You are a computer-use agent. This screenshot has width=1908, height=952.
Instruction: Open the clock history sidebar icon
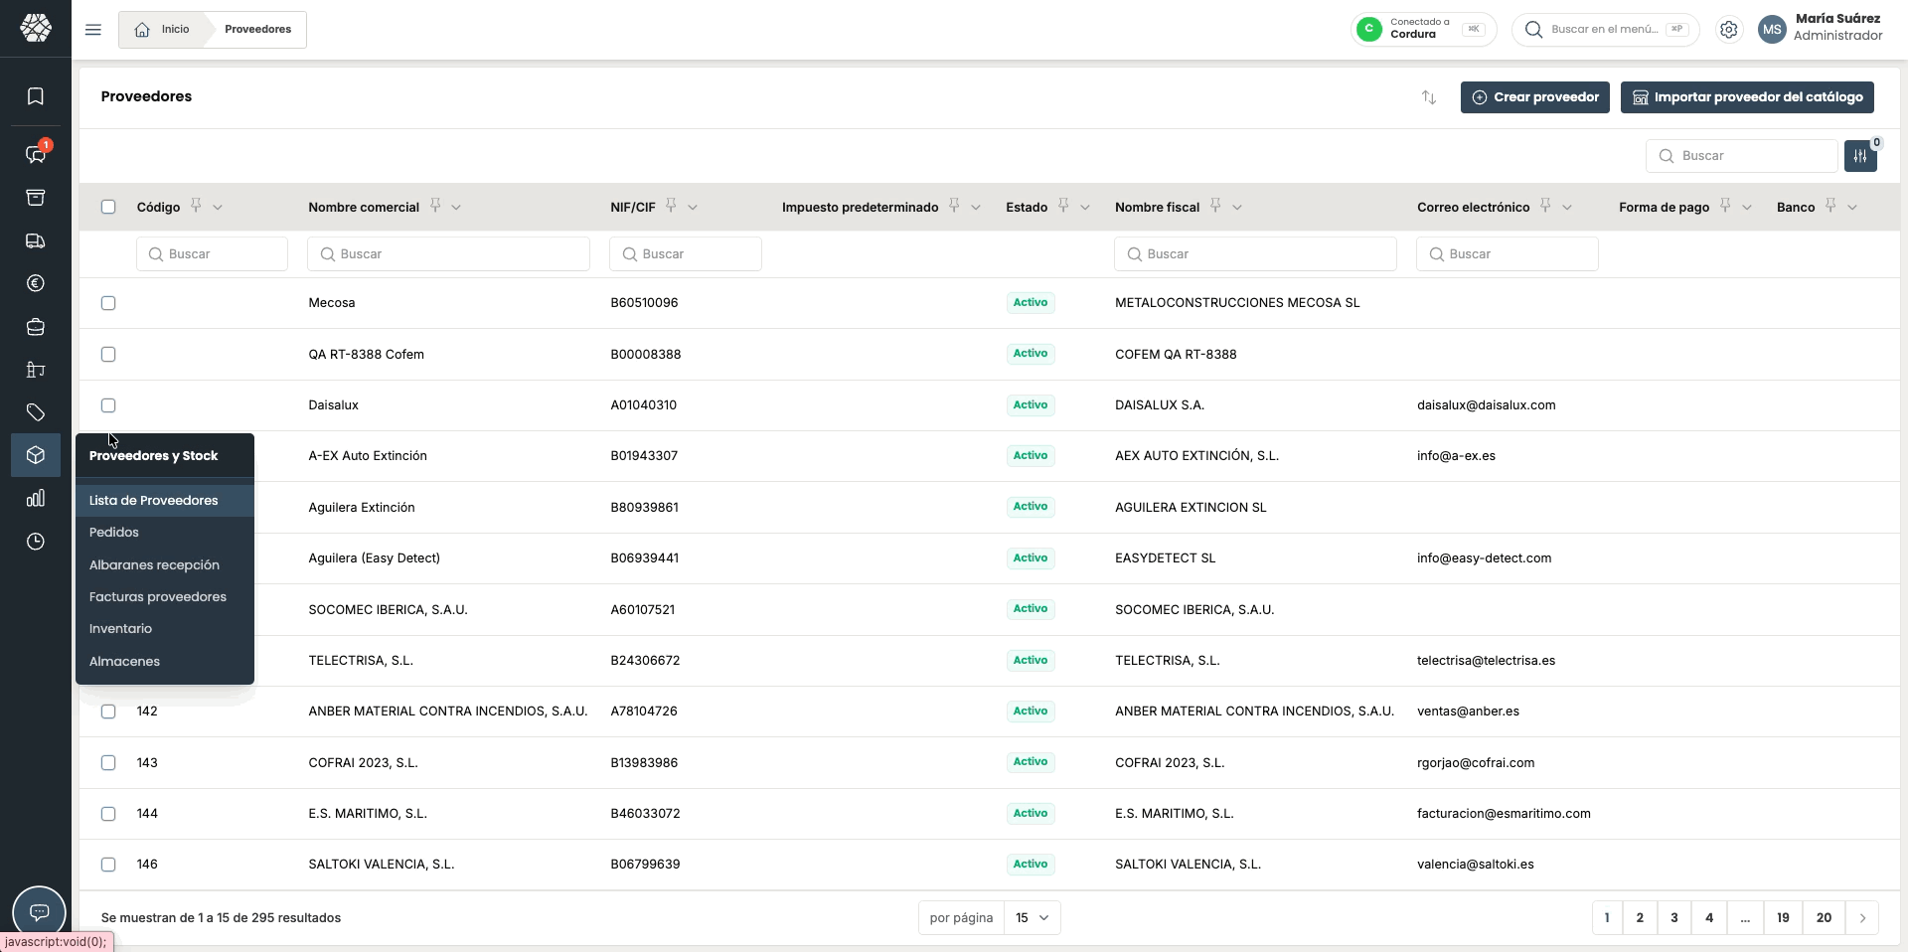(x=36, y=542)
